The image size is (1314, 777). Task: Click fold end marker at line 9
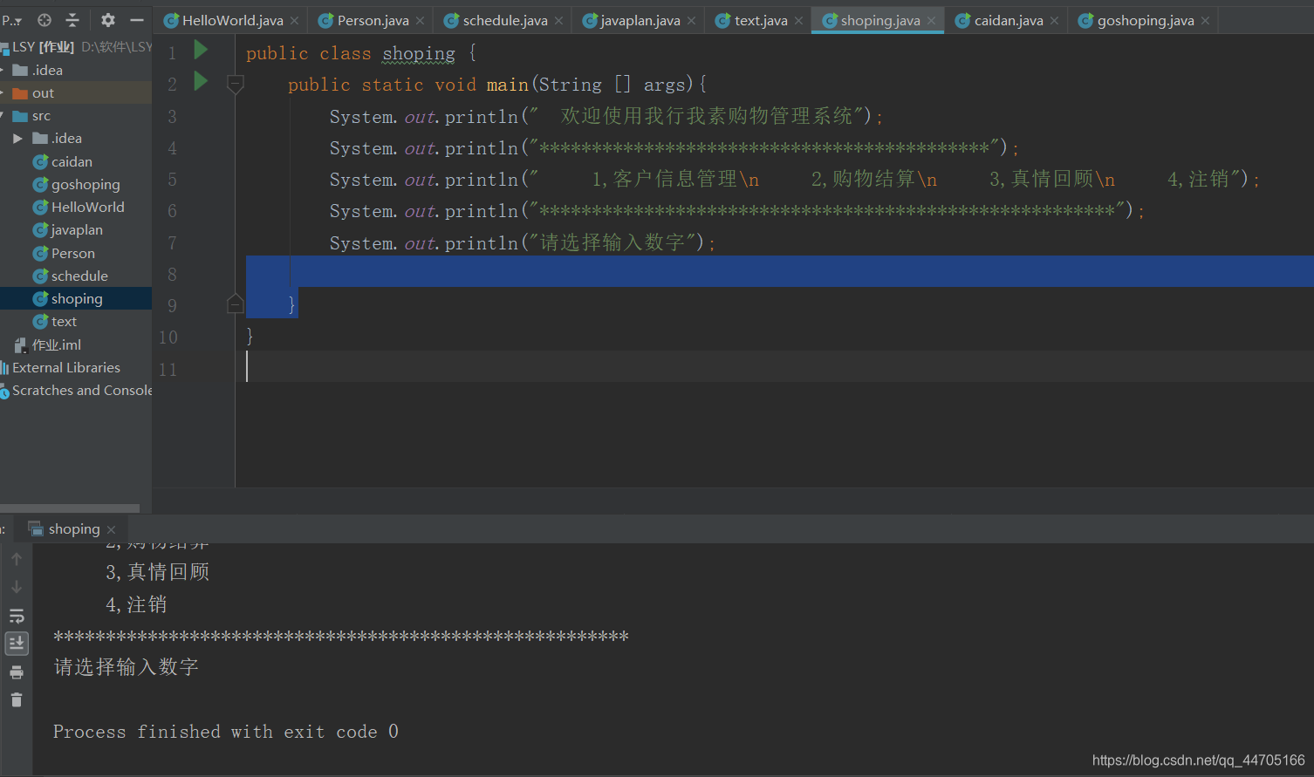pyautogui.click(x=235, y=303)
